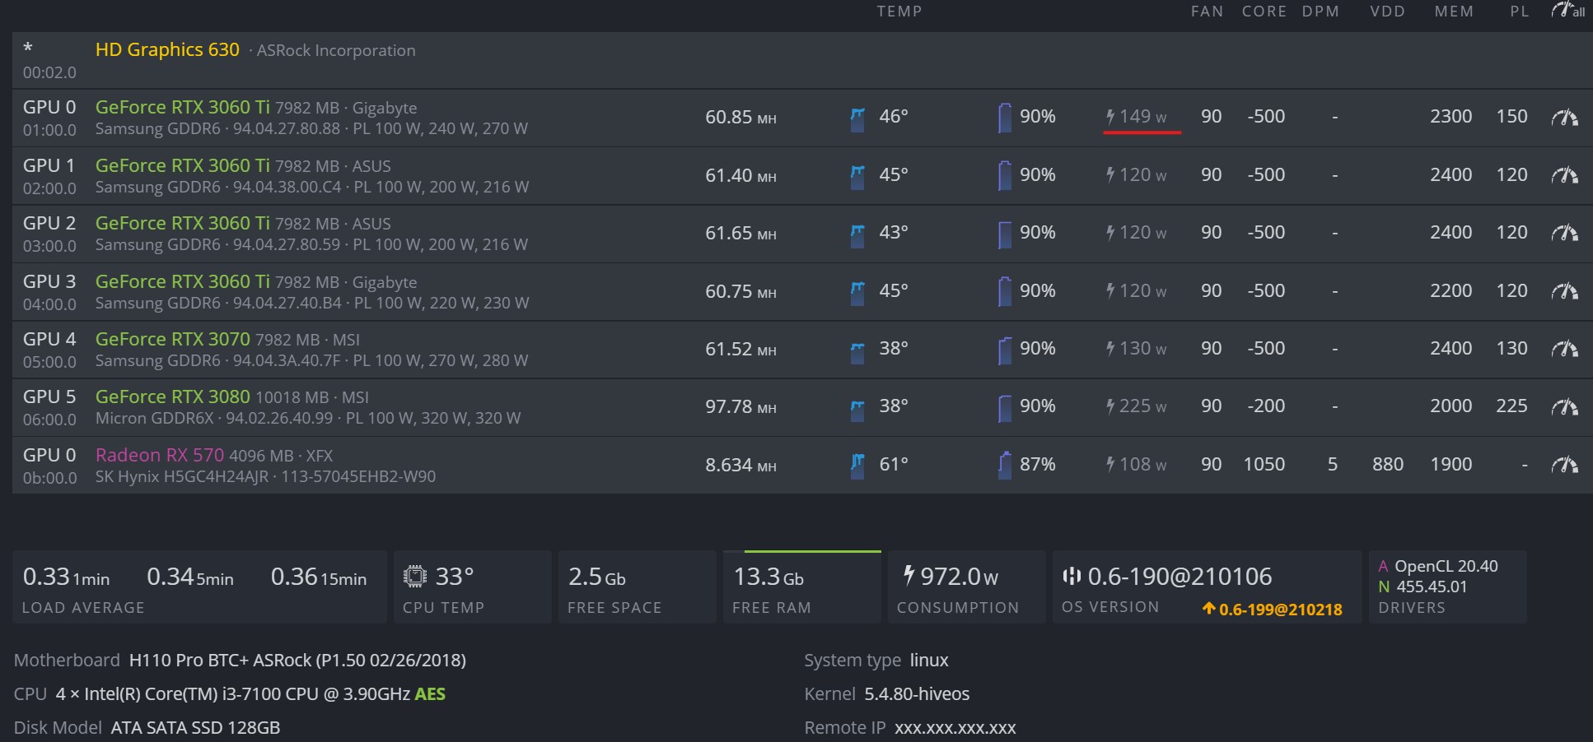Click power bolt icon next to 225 w
1593x742 pixels.
(1110, 406)
